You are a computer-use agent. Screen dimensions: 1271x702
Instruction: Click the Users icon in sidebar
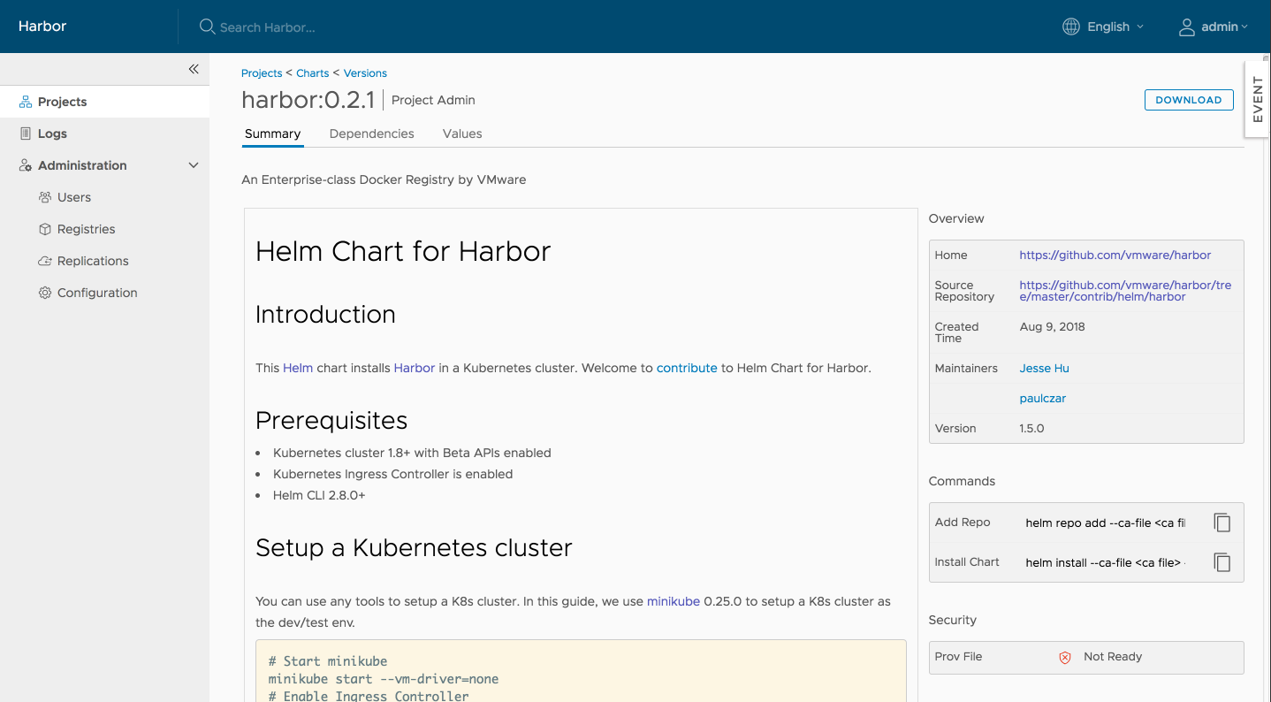(45, 197)
